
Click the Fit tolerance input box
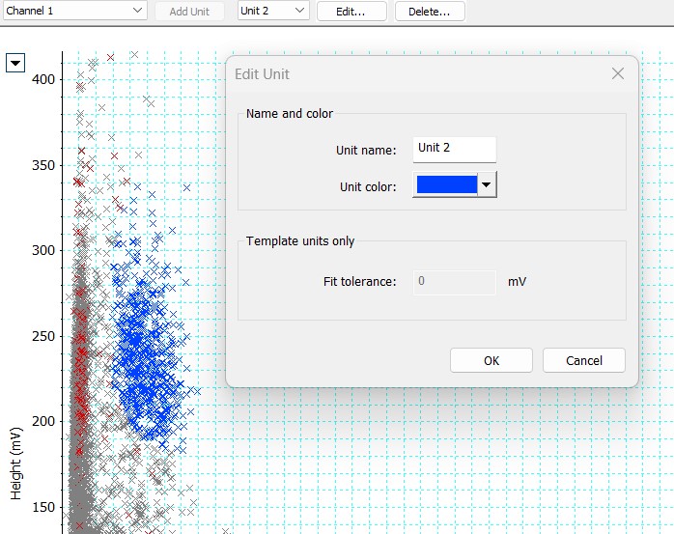coord(455,282)
